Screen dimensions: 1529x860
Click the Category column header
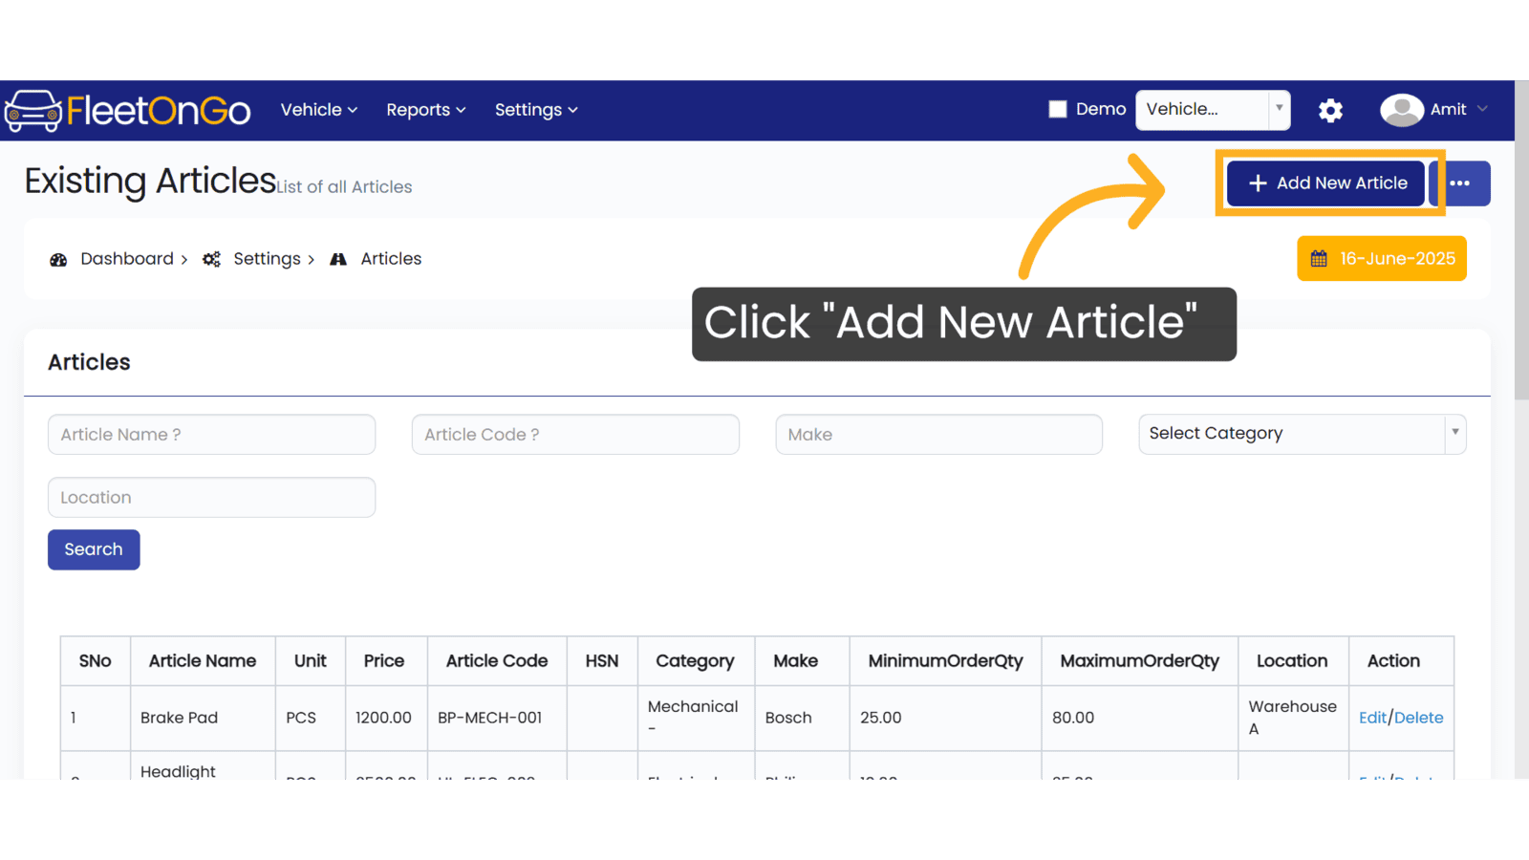695,661
